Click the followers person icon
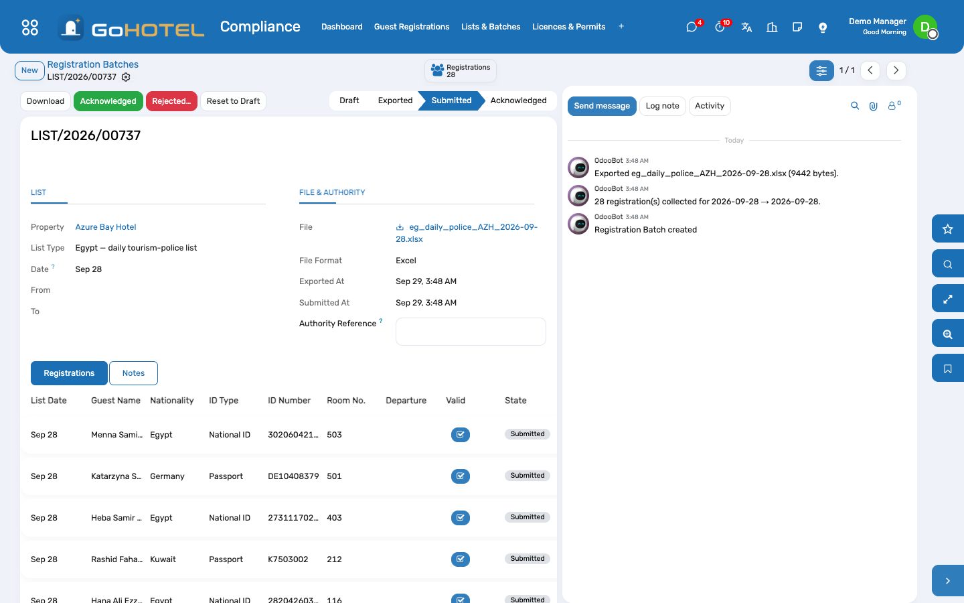Viewport: 964px width, 603px height. (x=894, y=106)
